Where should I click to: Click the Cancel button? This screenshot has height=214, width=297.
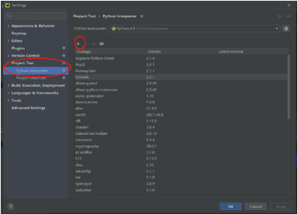click(256, 206)
